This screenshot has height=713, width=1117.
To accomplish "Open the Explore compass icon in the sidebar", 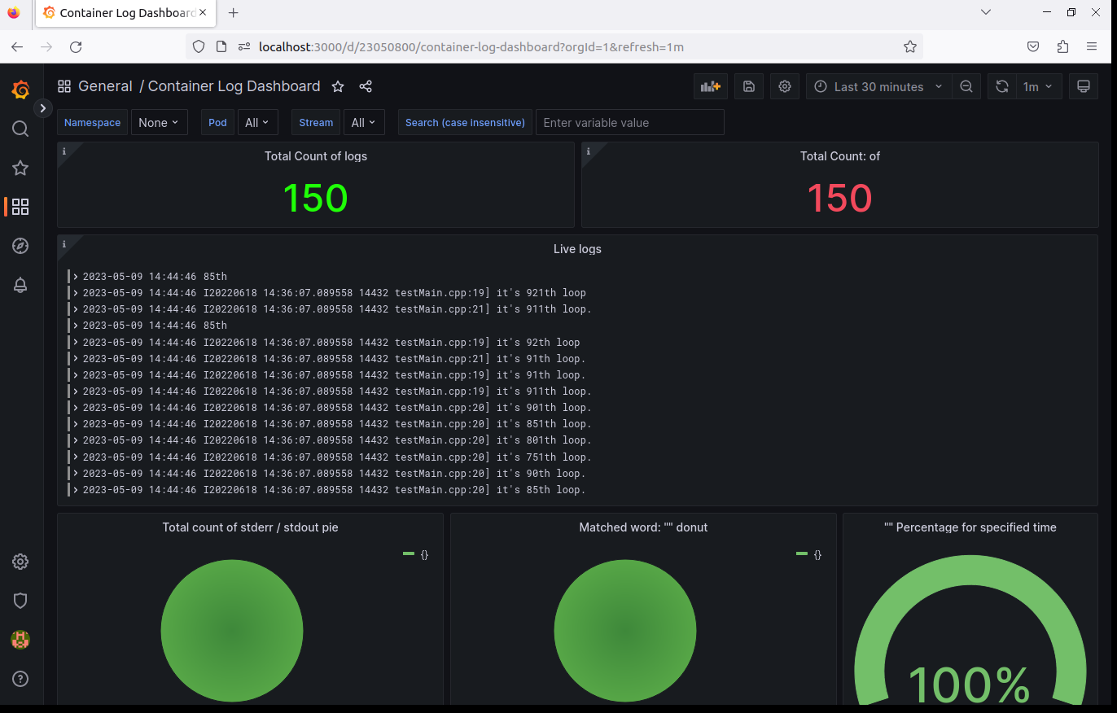I will click(x=20, y=246).
